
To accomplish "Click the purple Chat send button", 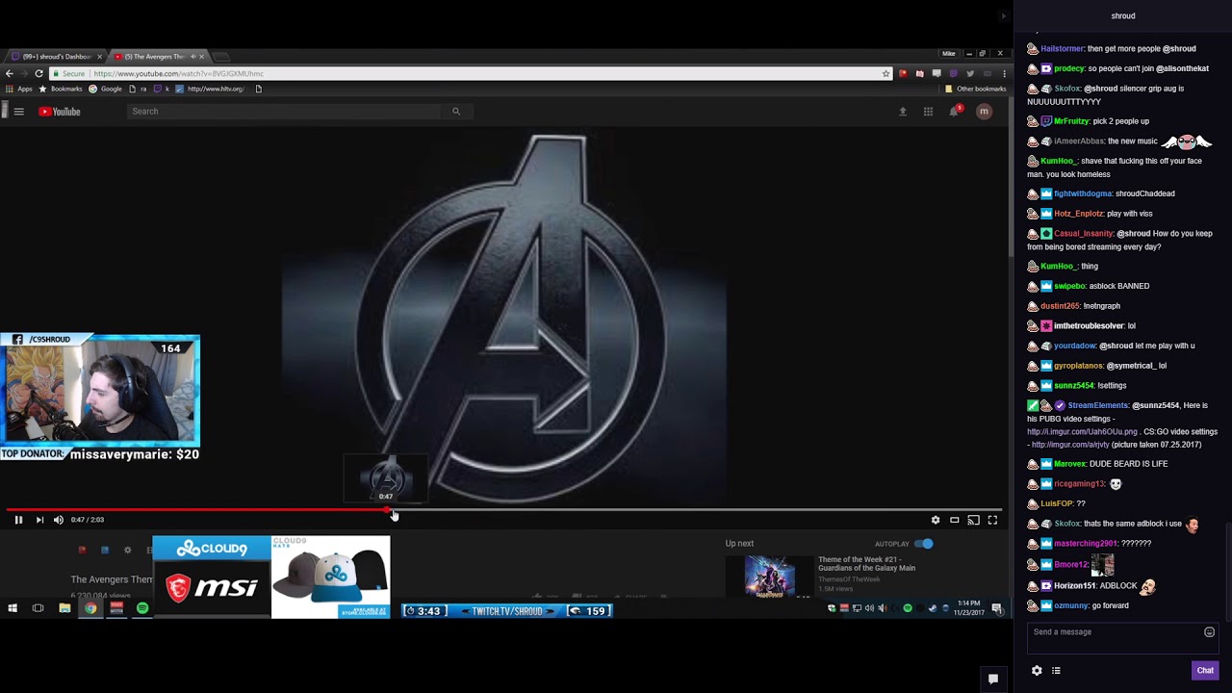I will point(1205,671).
